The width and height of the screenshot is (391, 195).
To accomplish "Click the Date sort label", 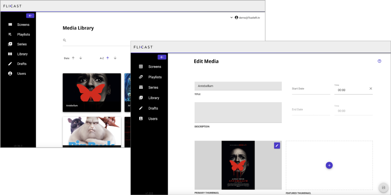I will coord(66,58).
